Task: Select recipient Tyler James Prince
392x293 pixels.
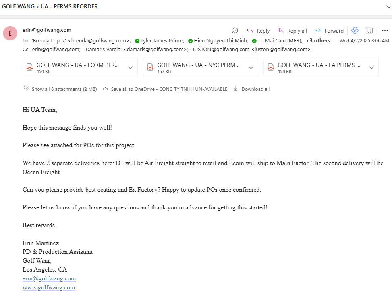Action: [162, 41]
